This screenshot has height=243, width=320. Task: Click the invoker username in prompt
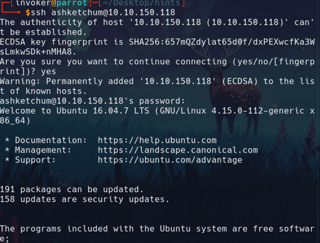(x=33, y=3)
